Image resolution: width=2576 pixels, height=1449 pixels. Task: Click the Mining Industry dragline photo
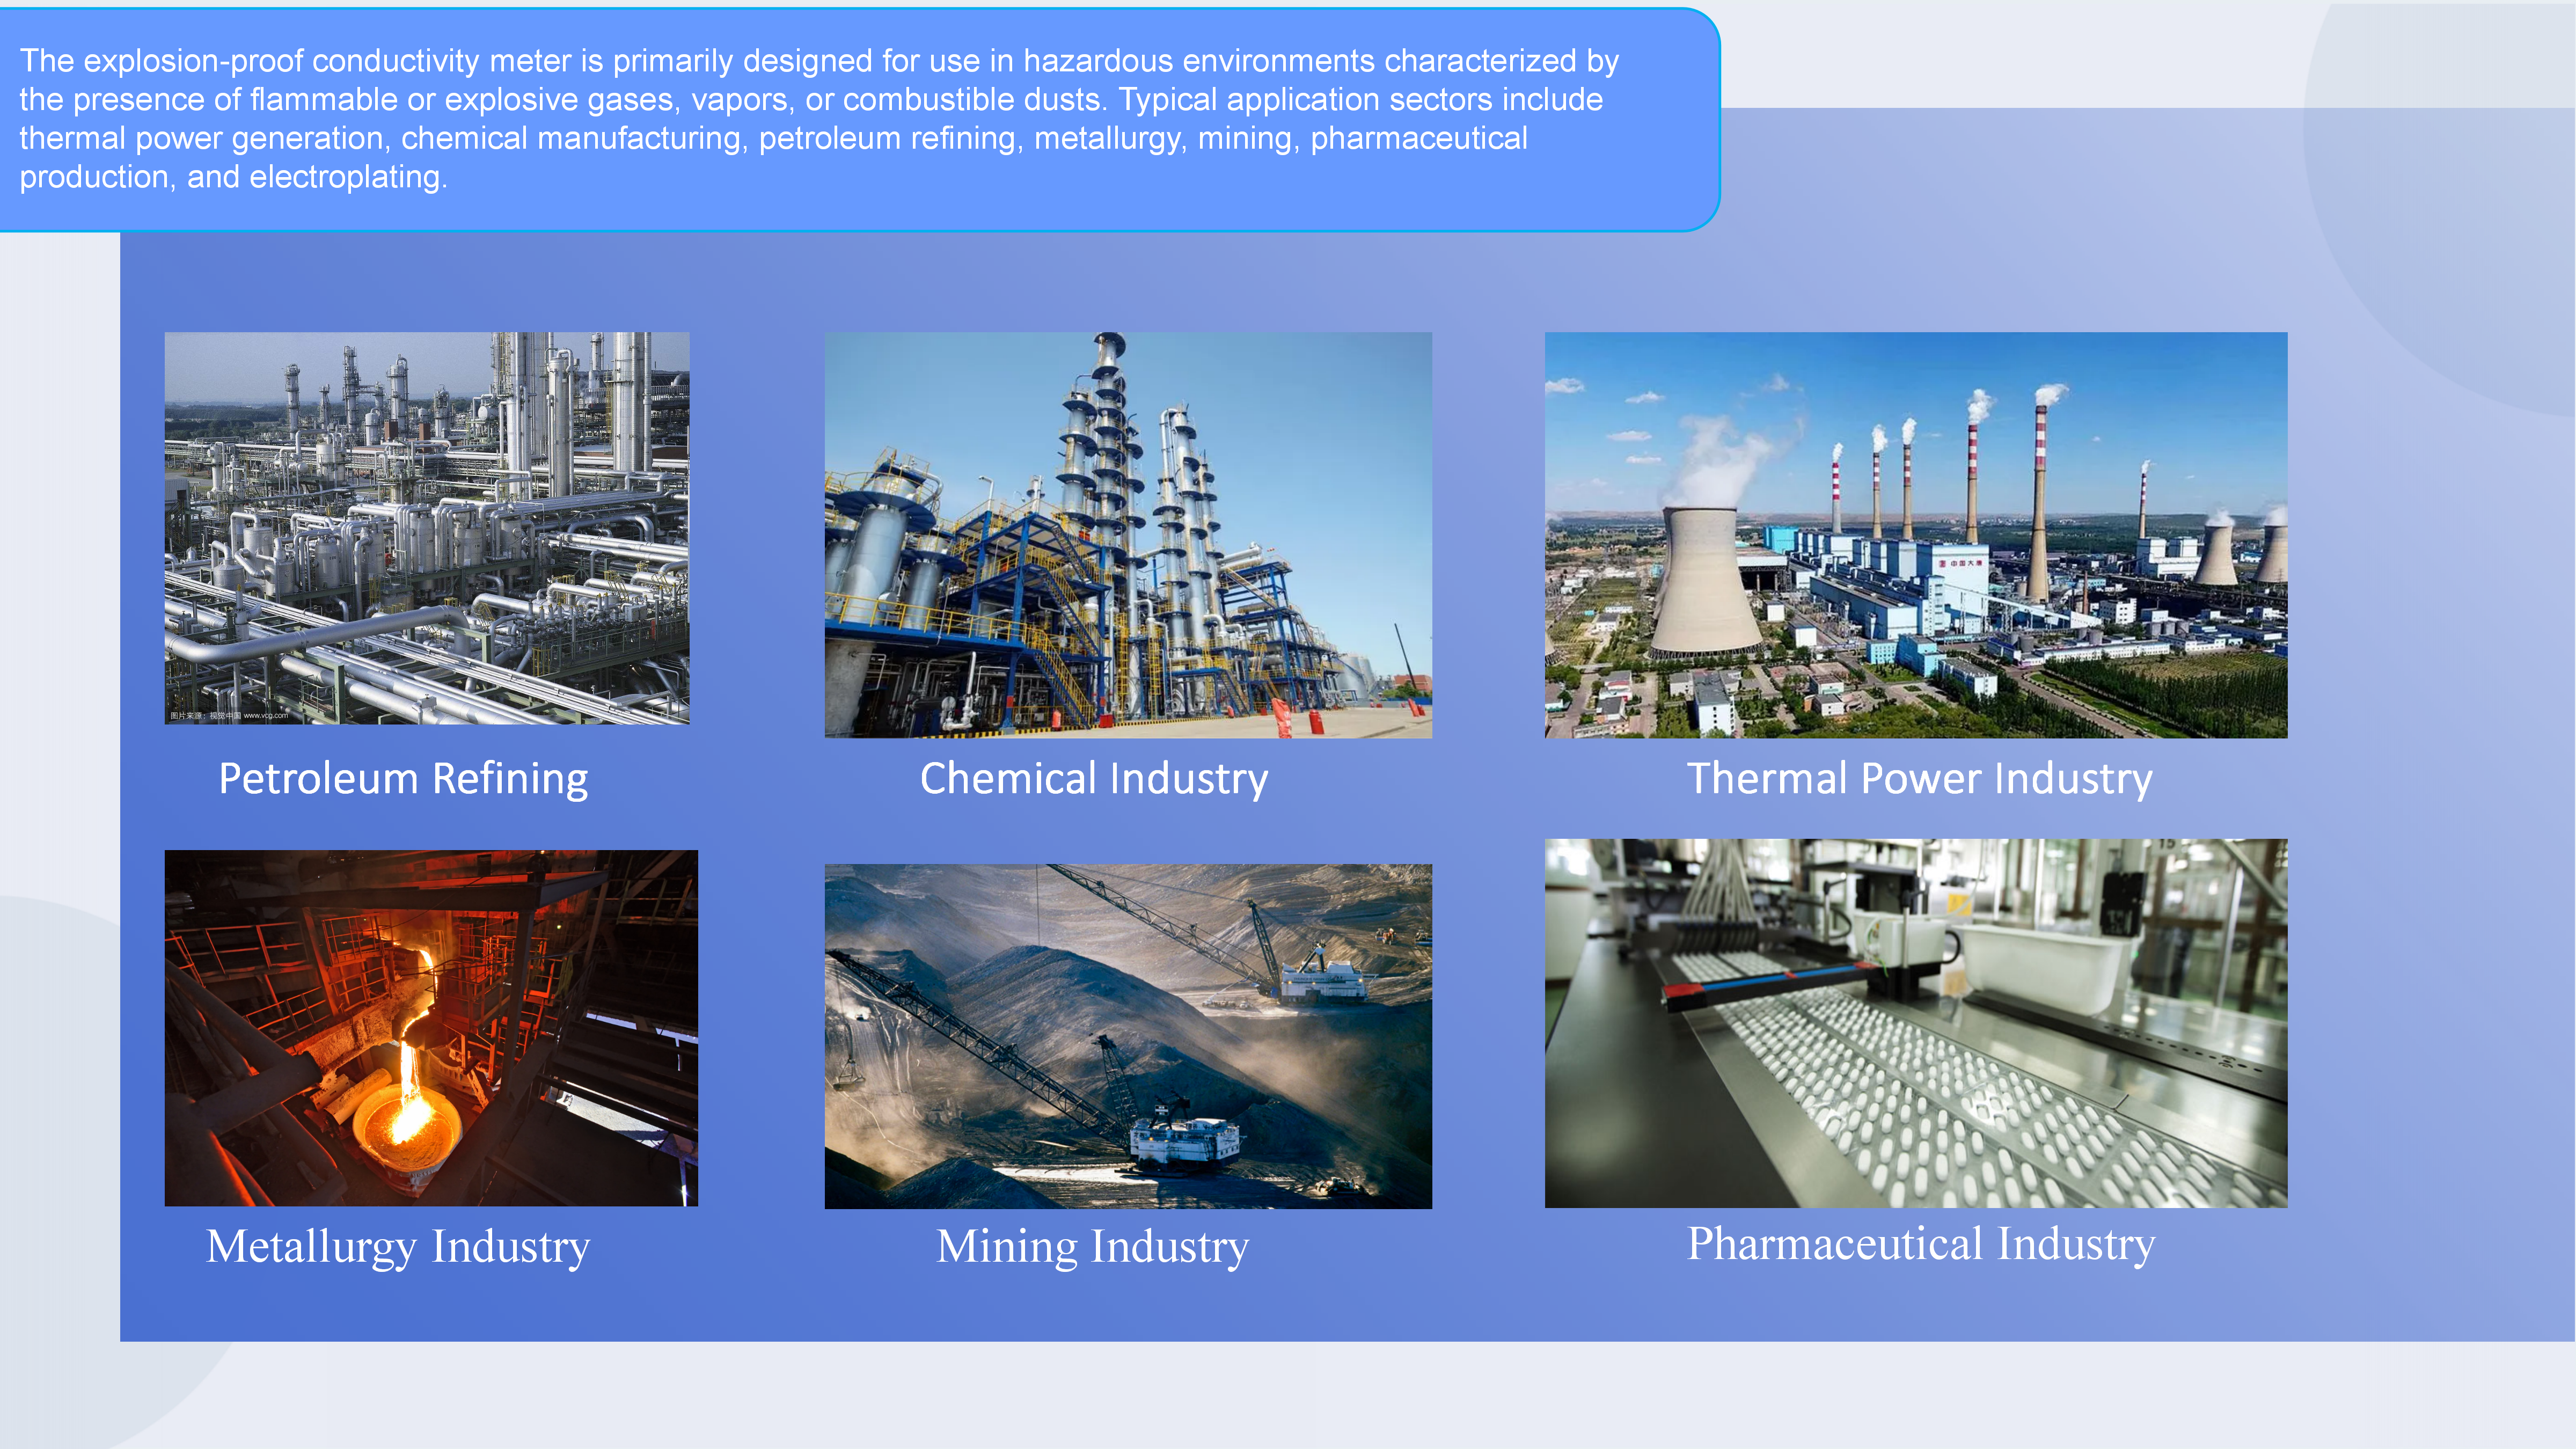(x=1127, y=1035)
